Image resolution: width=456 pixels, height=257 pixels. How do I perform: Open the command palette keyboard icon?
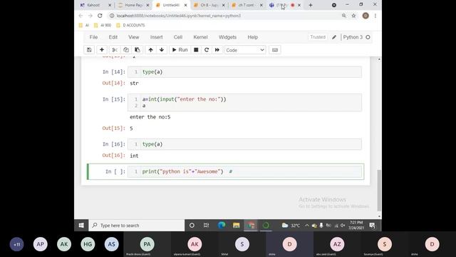[x=275, y=50]
